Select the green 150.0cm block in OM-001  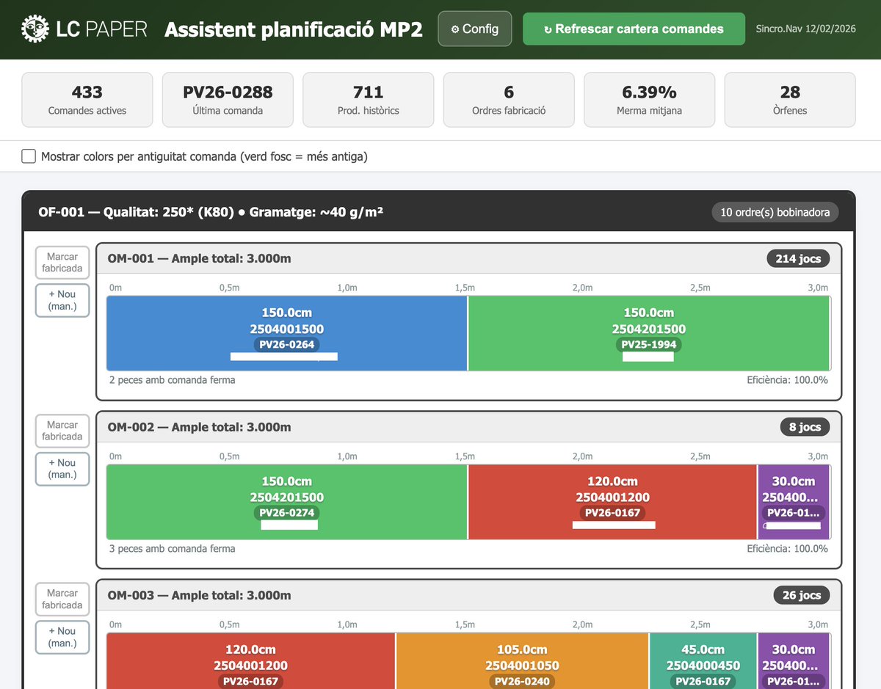click(x=649, y=333)
